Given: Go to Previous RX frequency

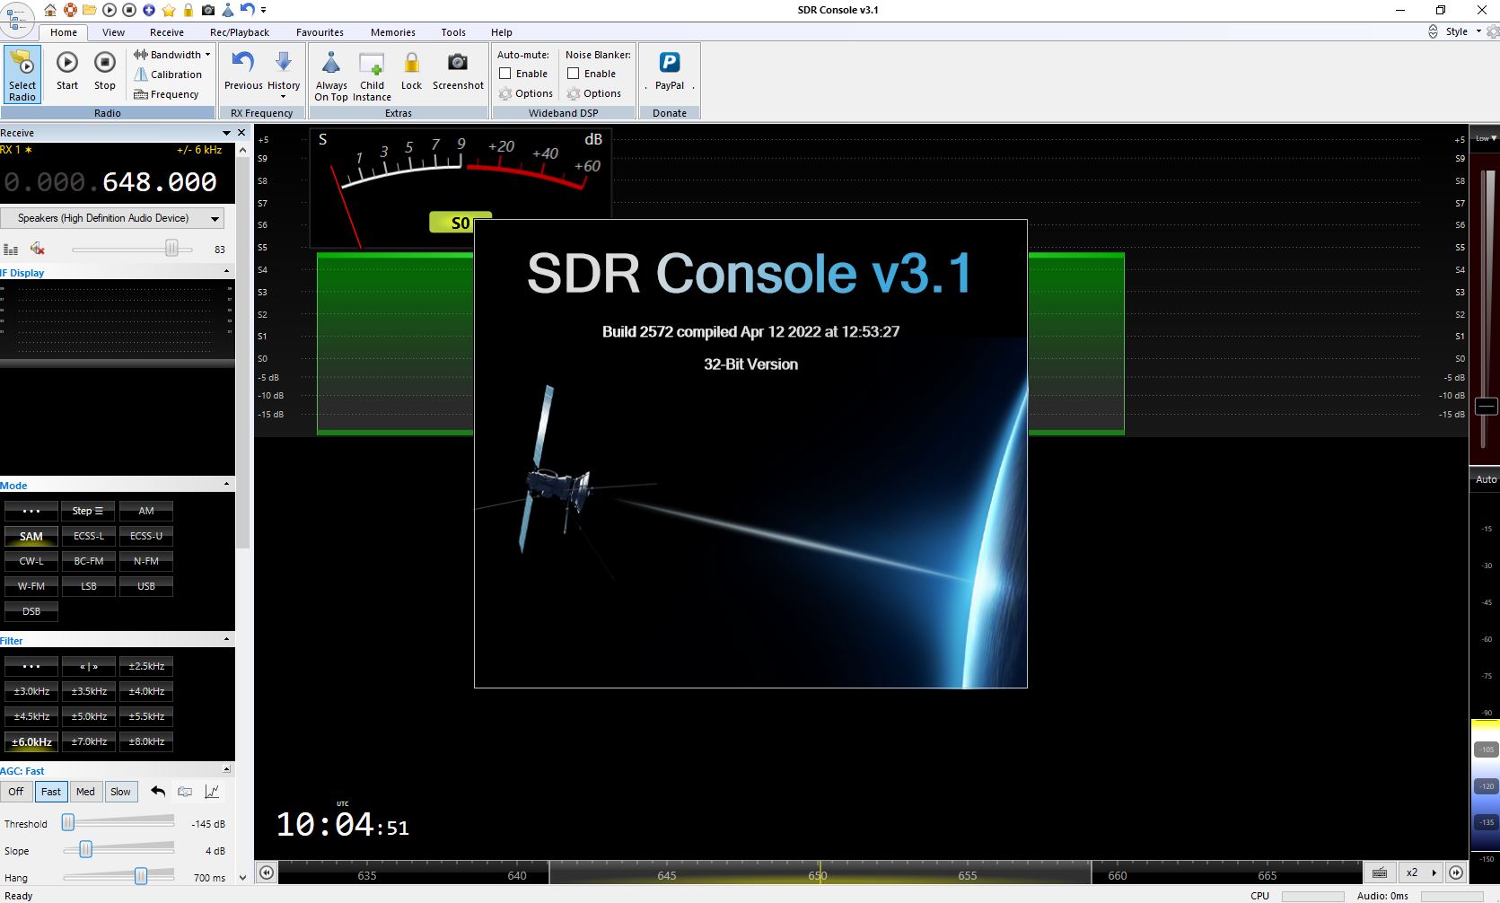Looking at the screenshot, I should pos(243,64).
